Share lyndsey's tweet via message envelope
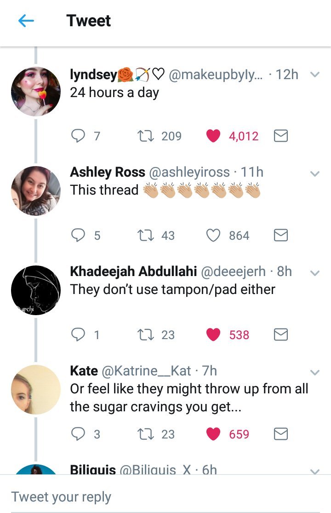This screenshot has width=331, height=513. (x=280, y=136)
